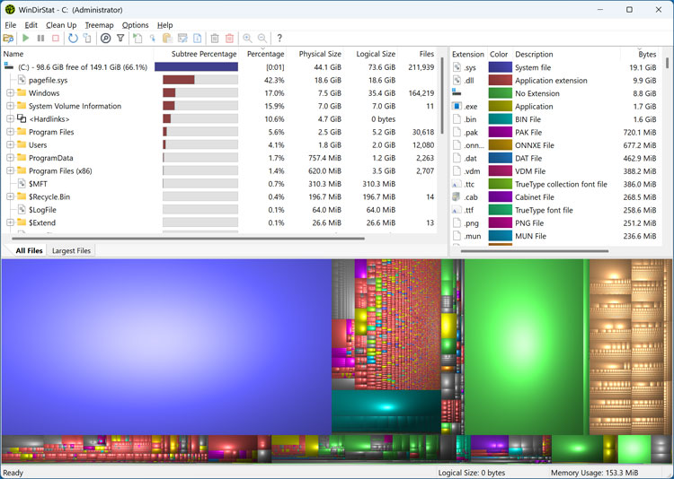The image size is (674, 479).
Task: Click the open item toolbar icon
Action: (x=137, y=39)
